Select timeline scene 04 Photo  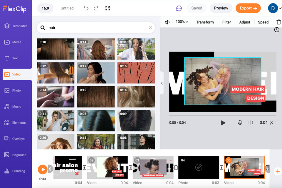199,167
